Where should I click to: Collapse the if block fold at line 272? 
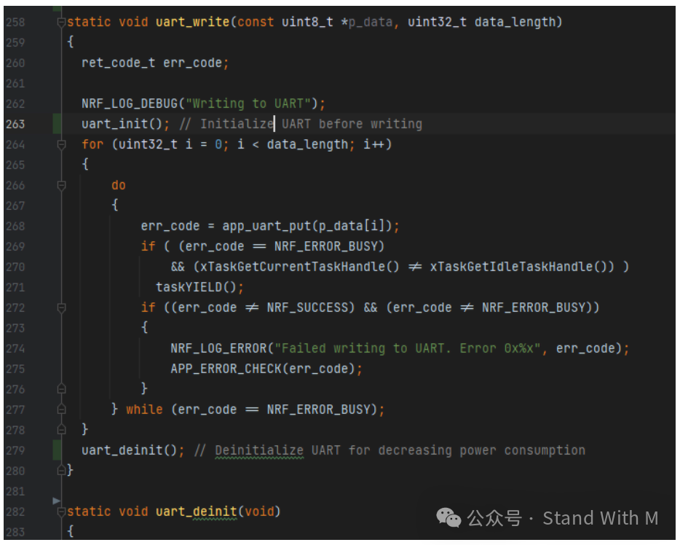click(x=62, y=307)
